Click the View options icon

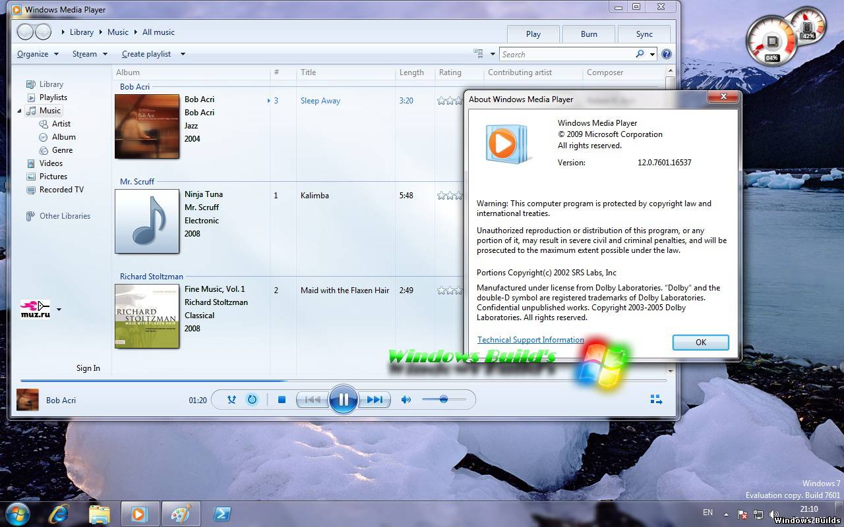click(478, 54)
